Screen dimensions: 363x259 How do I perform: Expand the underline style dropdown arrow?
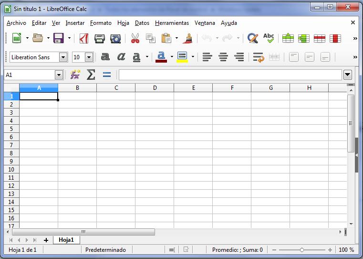[147, 57]
